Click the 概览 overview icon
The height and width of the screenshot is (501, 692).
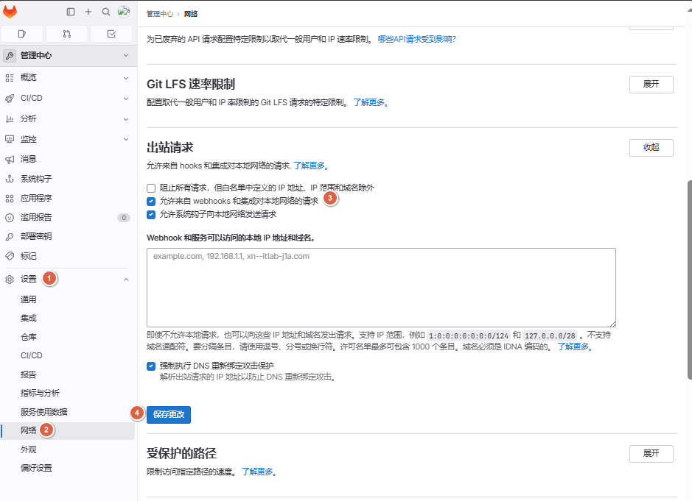point(10,78)
